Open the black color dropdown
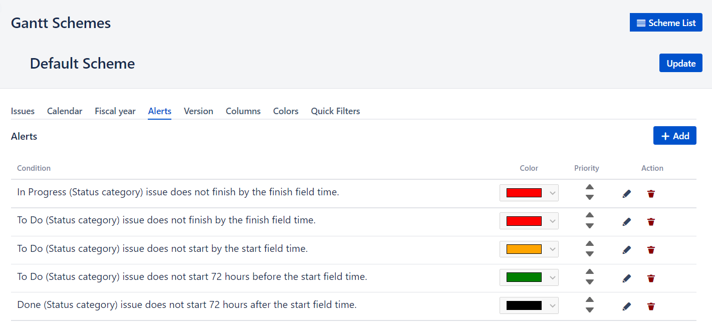 (x=529, y=305)
